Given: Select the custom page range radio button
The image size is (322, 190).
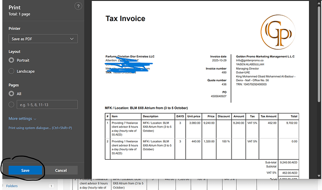Looking at the screenshot, I should (11, 105).
